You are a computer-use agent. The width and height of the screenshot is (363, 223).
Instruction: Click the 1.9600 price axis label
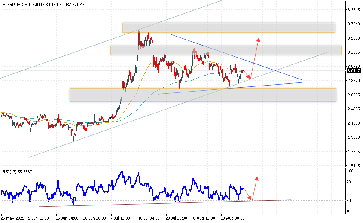pyautogui.click(x=354, y=137)
